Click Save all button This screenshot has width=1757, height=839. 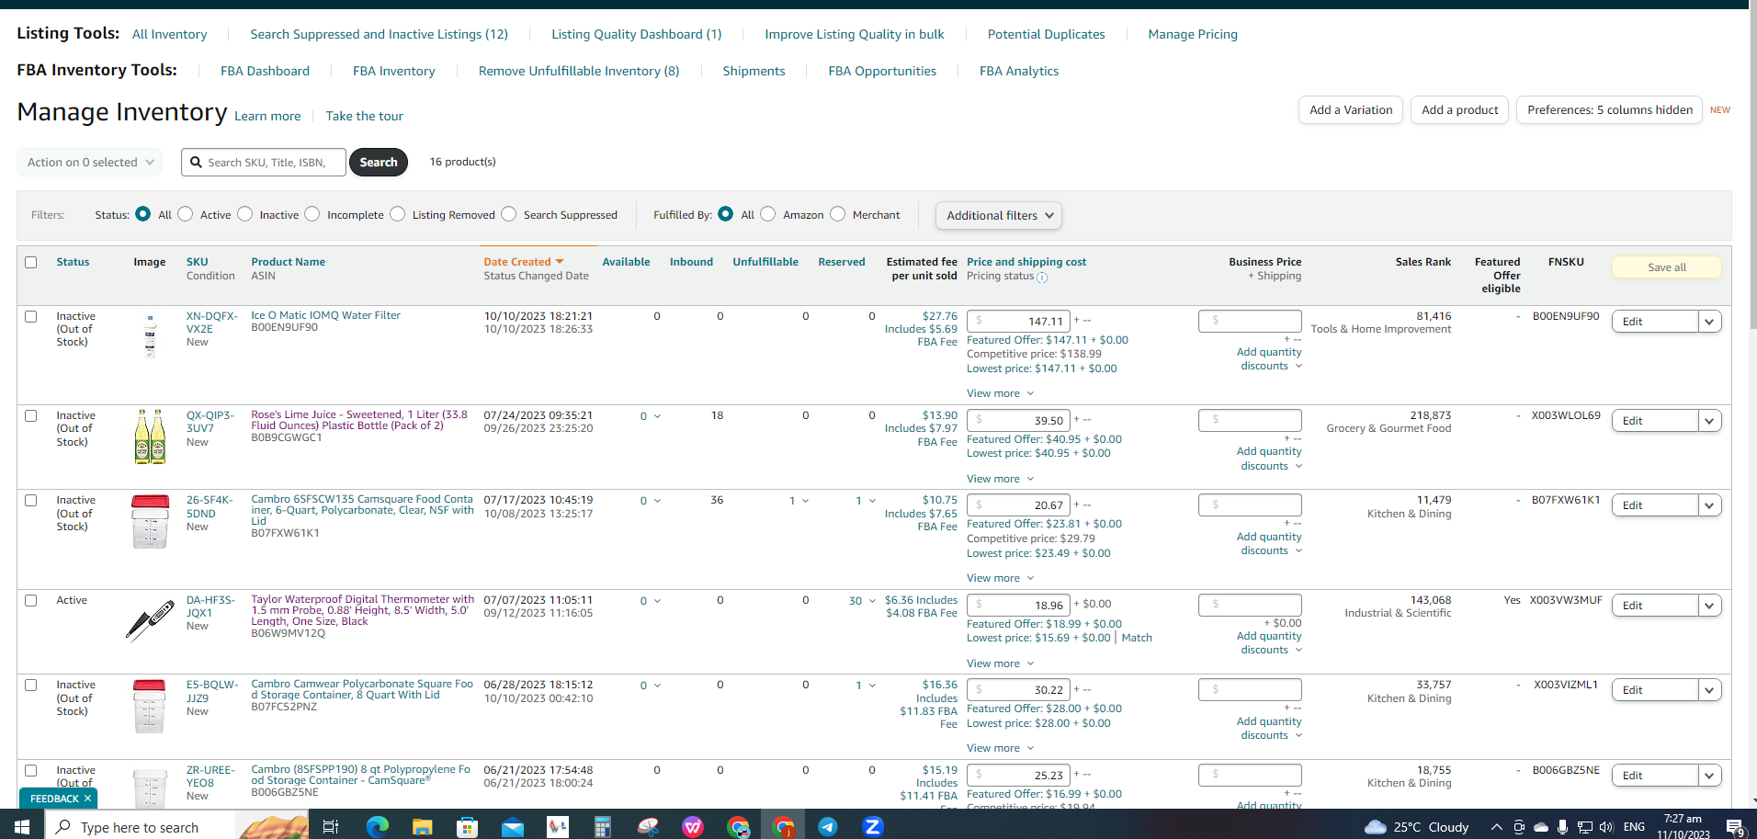tap(1667, 267)
